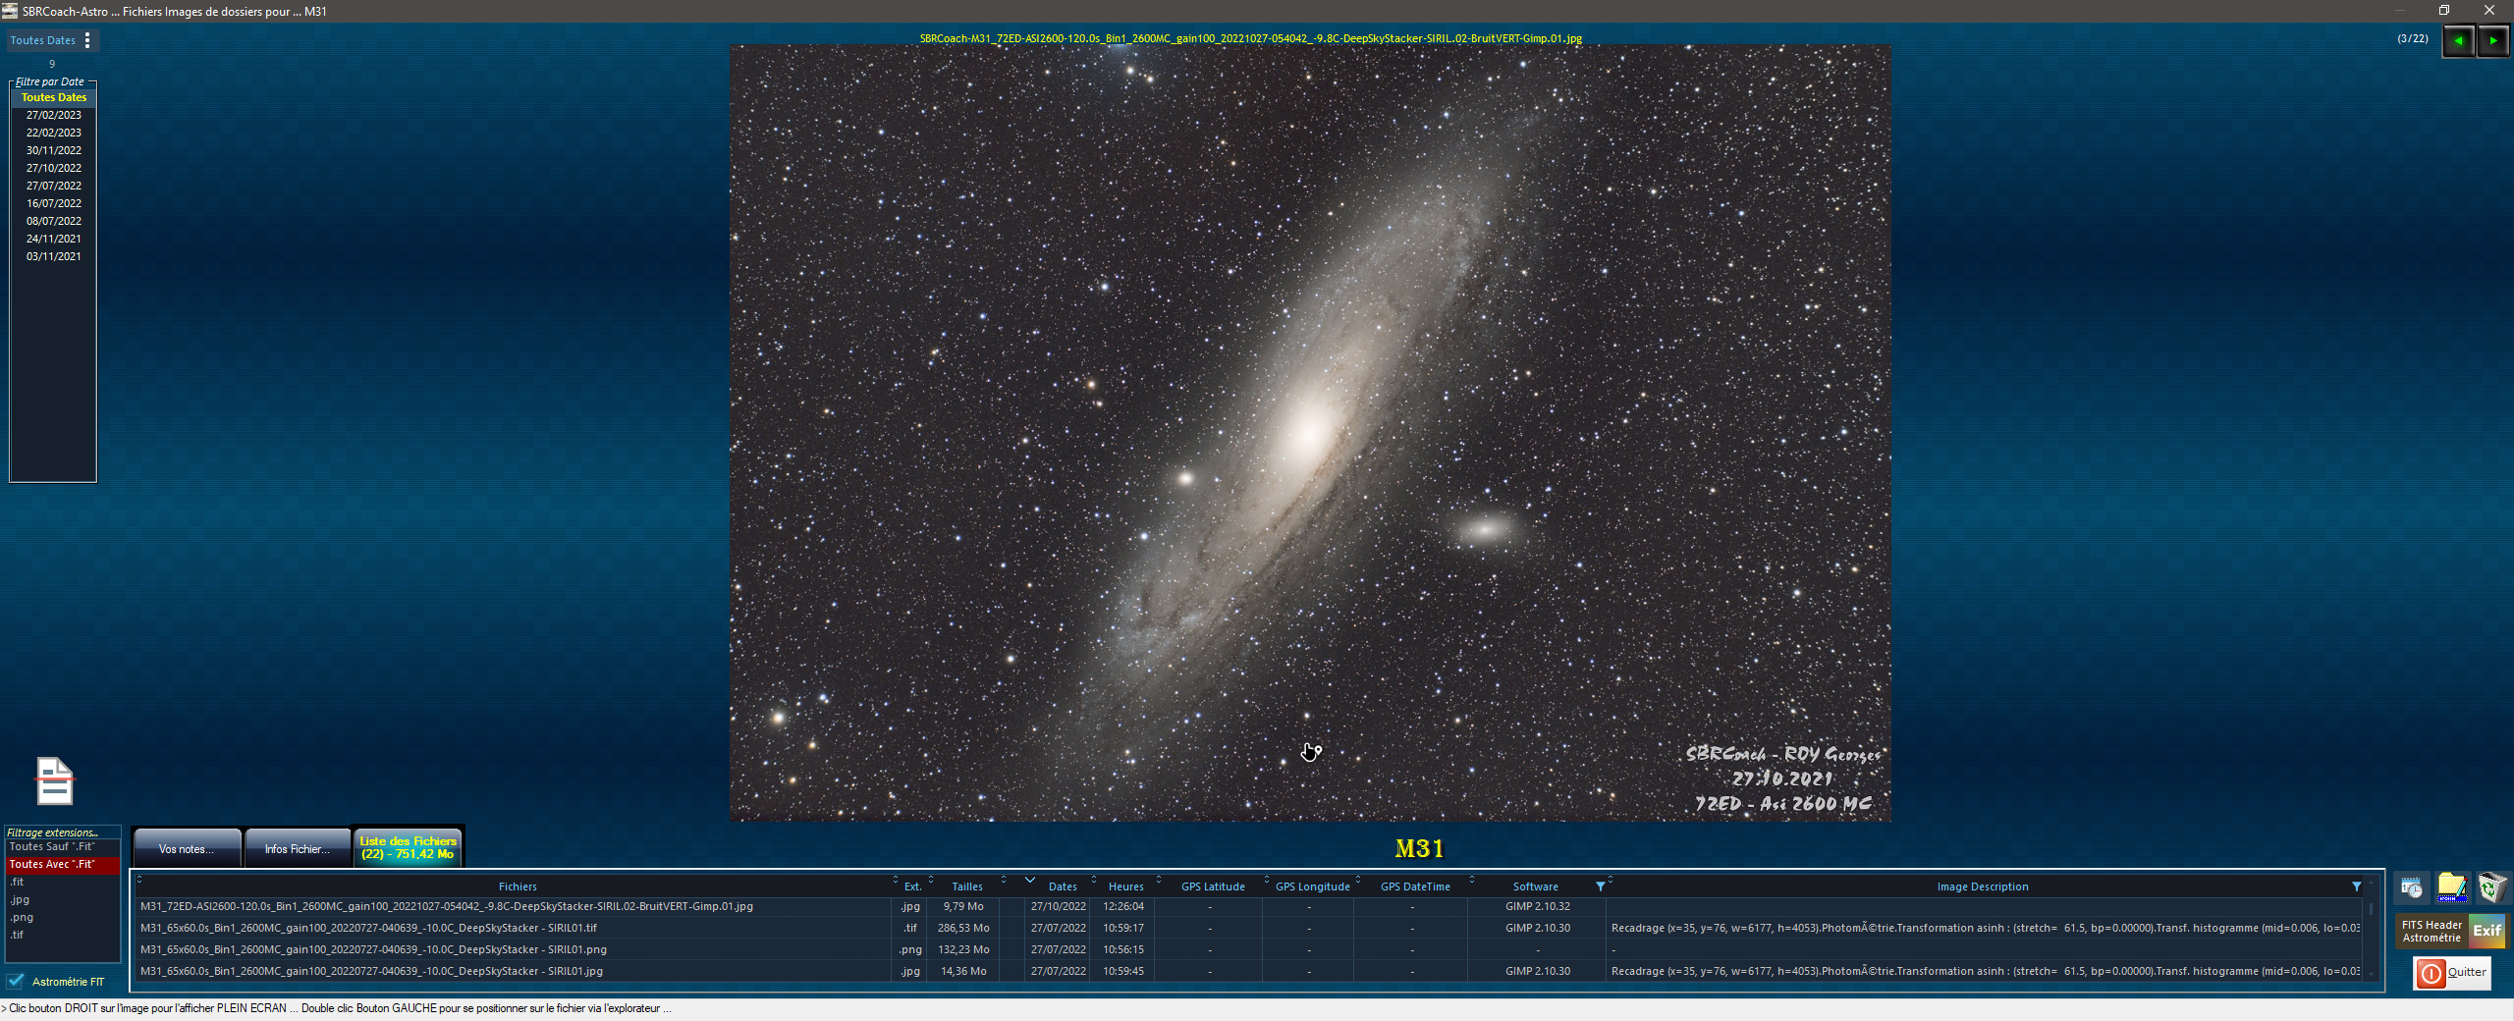Screen dimensions: 2514x1021
Task: Open the Vos notes tab
Action: pos(187,848)
